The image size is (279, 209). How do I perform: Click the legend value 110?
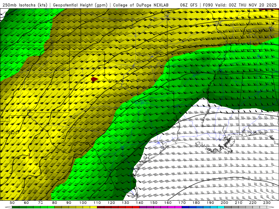tap(97, 203)
